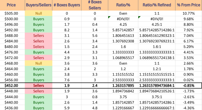Screen dimensions: 202x110
Task: Click the $500.00 price cell
Action: pos(12,19)
